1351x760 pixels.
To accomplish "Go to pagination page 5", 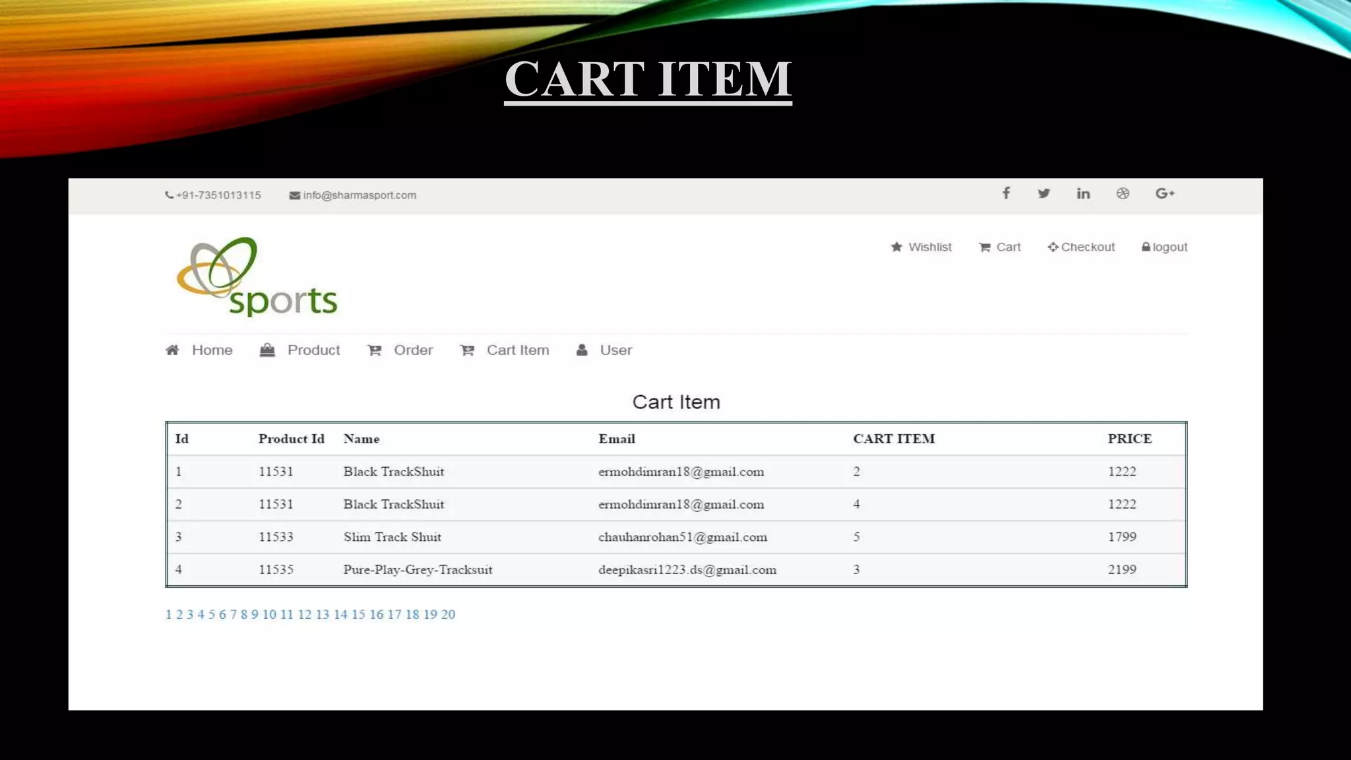I will click(x=212, y=614).
